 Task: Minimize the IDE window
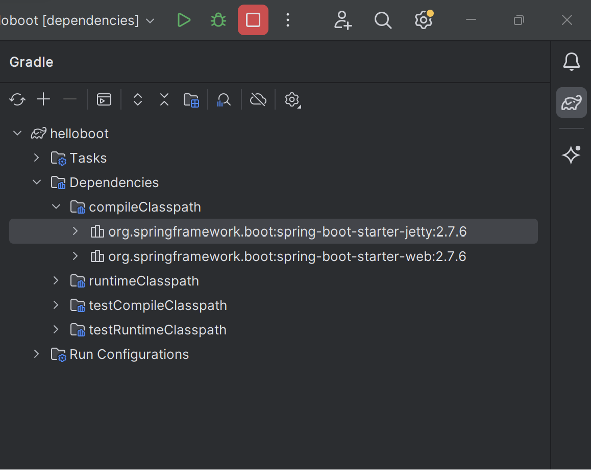pyautogui.click(x=471, y=19)
